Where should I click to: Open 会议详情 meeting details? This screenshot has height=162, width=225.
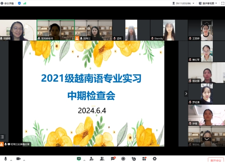pos(7,3)
